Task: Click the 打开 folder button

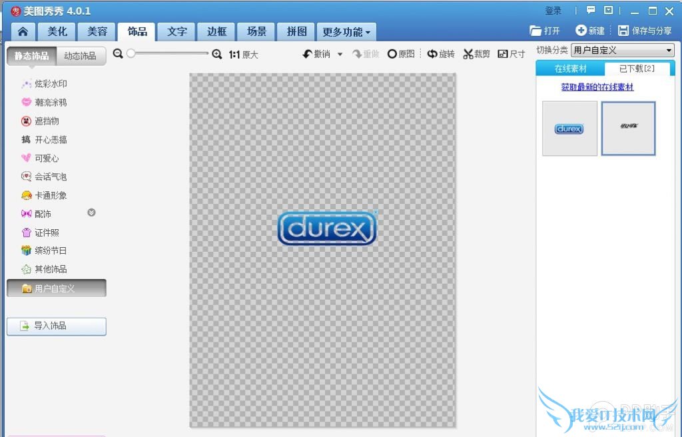Action: pos(545,31)
